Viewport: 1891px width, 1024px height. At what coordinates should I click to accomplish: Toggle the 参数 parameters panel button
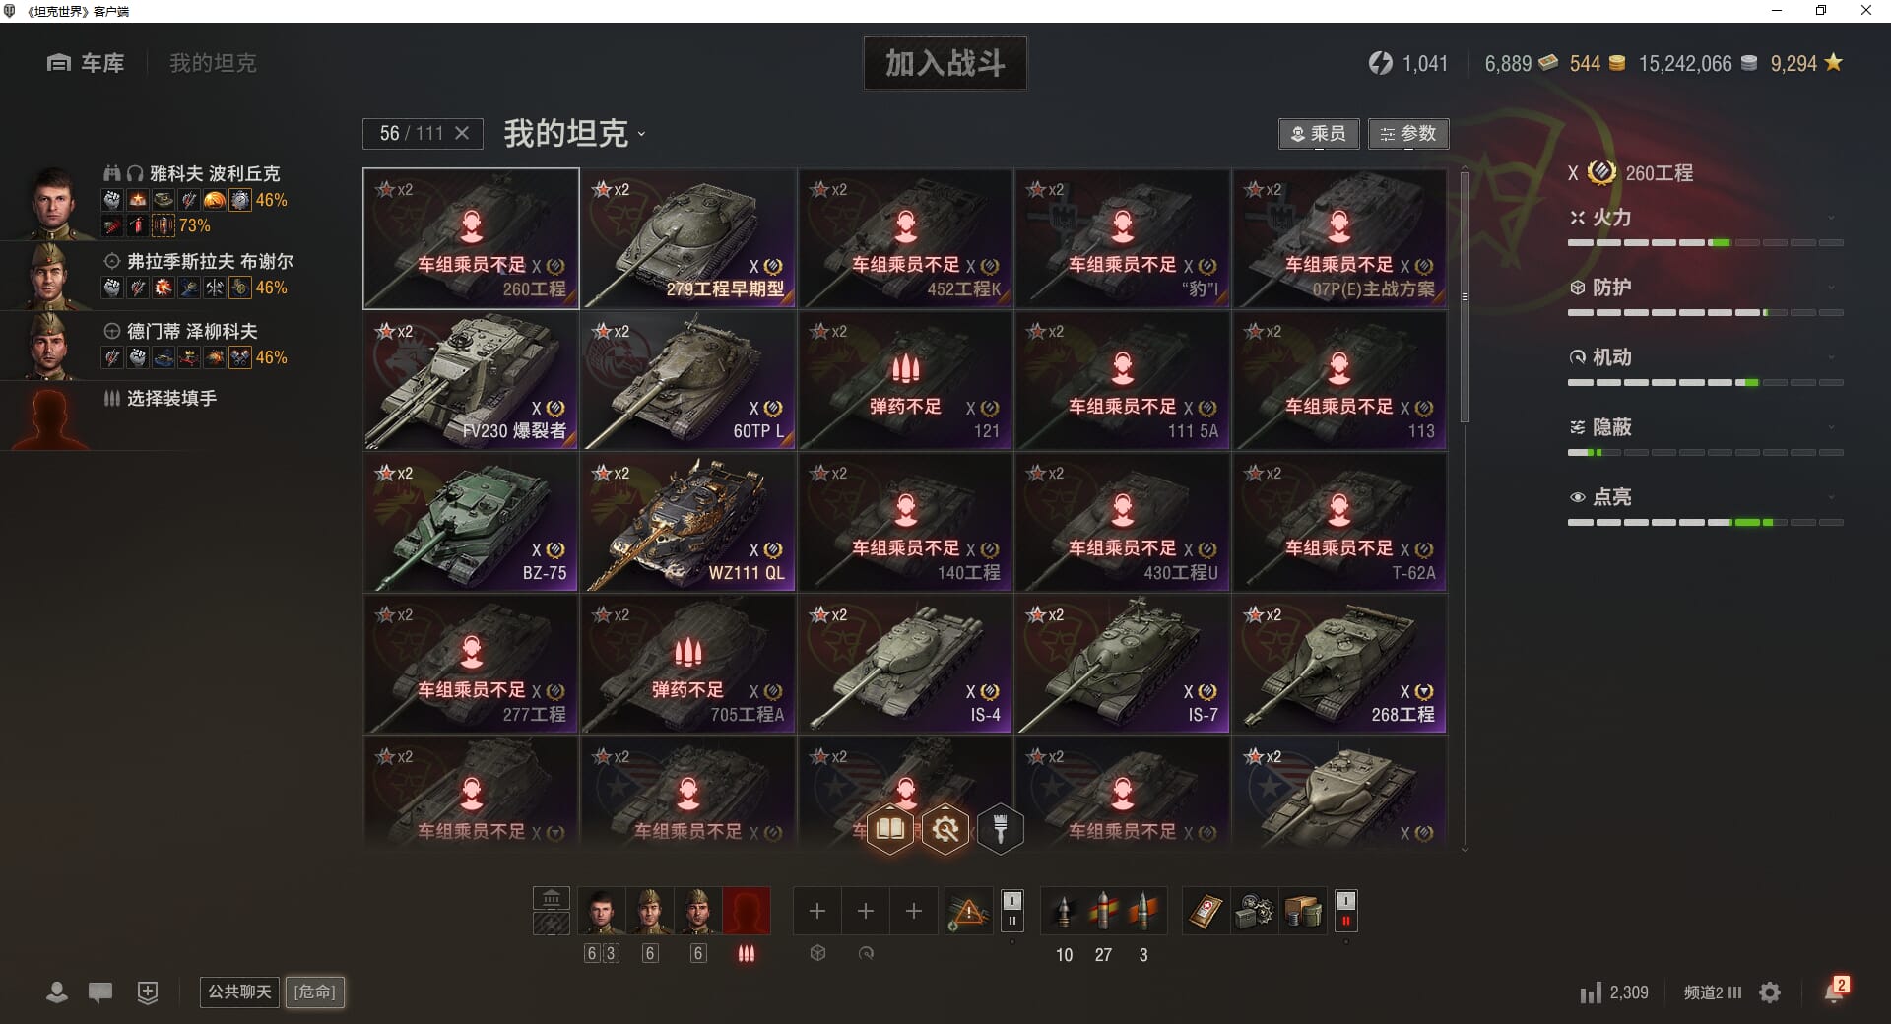coord(1408,134)
